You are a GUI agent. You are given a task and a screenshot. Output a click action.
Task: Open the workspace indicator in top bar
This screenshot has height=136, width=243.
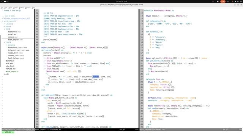(4, 2)
